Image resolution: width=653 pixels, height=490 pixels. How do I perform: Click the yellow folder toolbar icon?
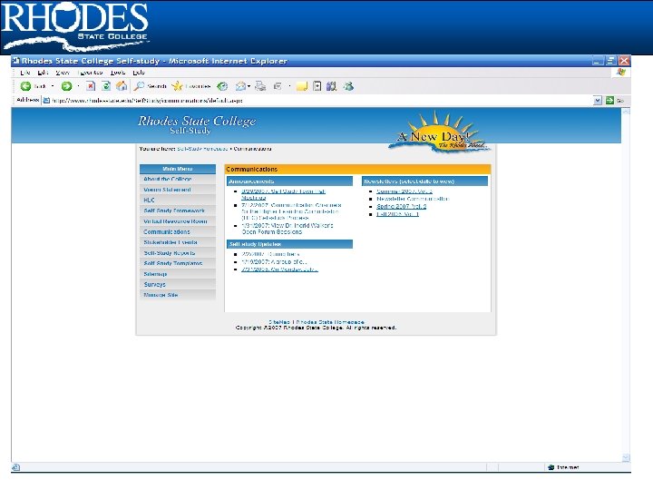pyautogui.click(x=301, y=86)
